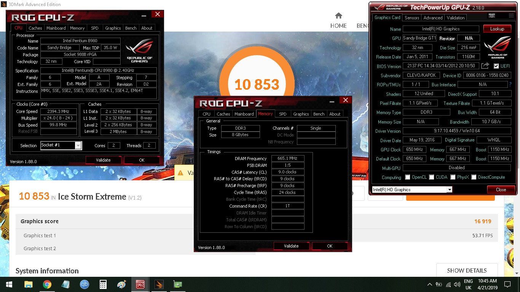Open File Explorer from the taskbar
520x292 pixels.
click(x=29, y=284)
